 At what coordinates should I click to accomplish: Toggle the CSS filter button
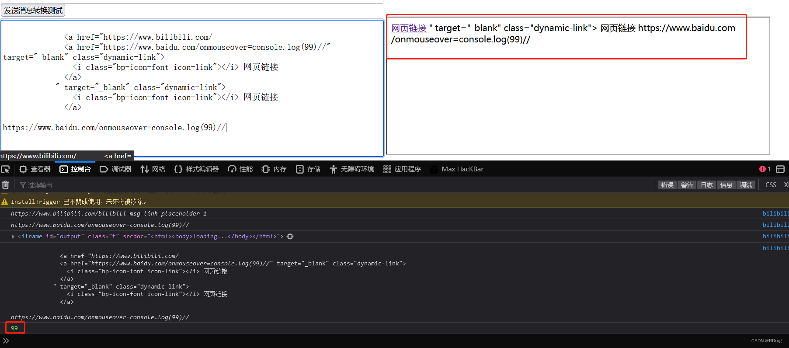tap(771, 185)
